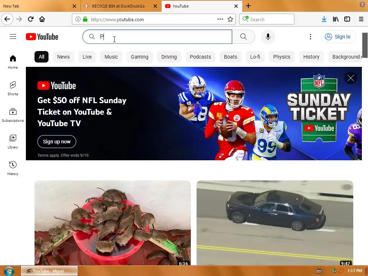Screen dimensions: 368x276
Task: Open the browser hamburger menu
Action: click(361, 19)
